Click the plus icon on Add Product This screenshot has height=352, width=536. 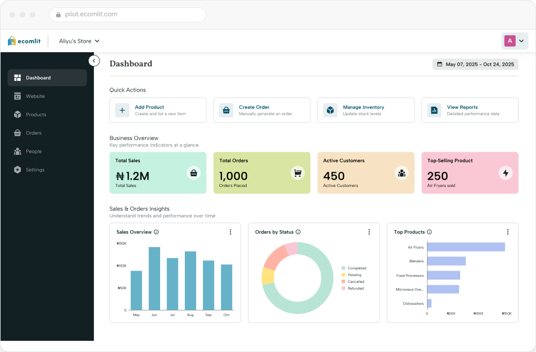(x=122, y=110)
